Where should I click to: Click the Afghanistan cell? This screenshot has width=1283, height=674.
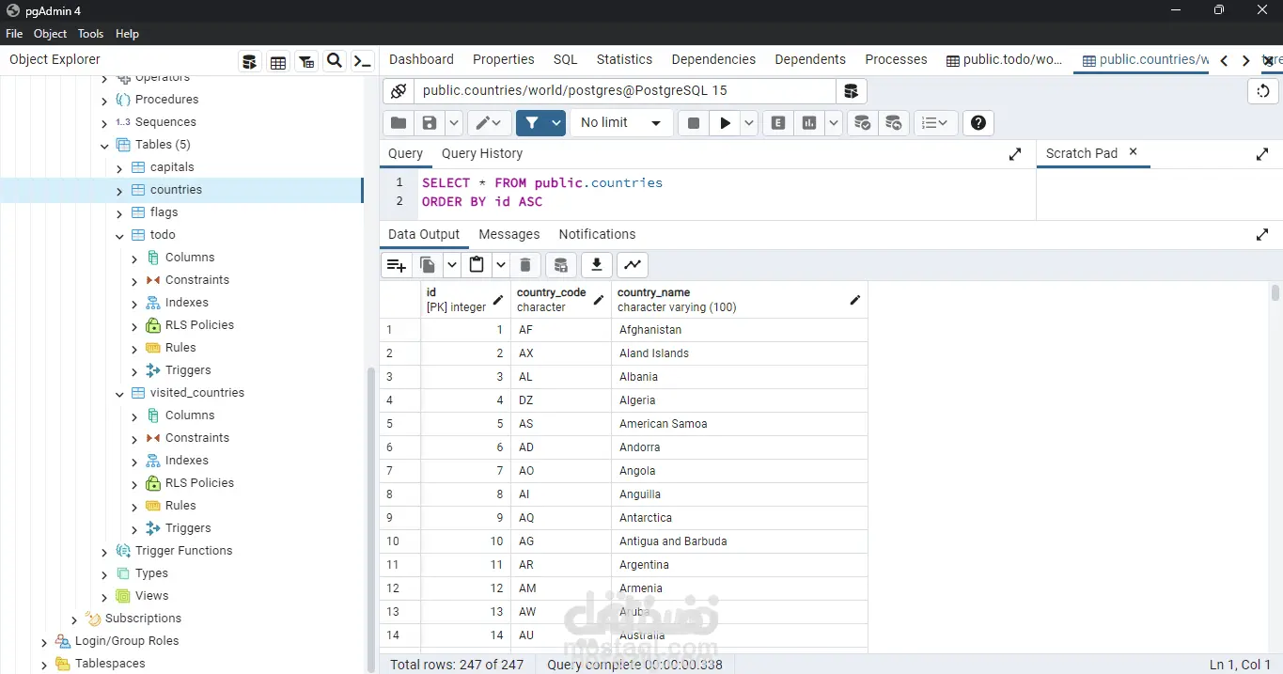pyautogui.click(x=739, y=330)
